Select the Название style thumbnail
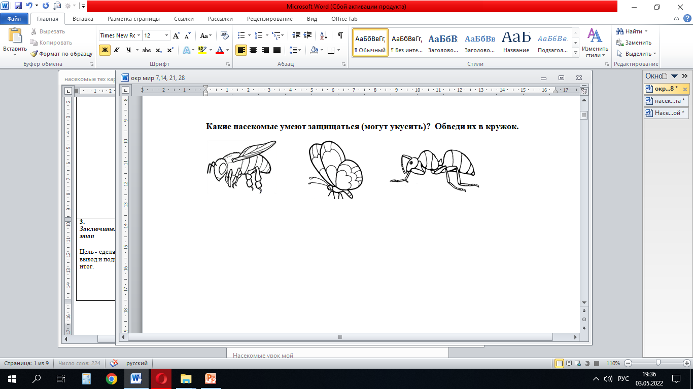This screenshot has width=693, height=389. 516,43
